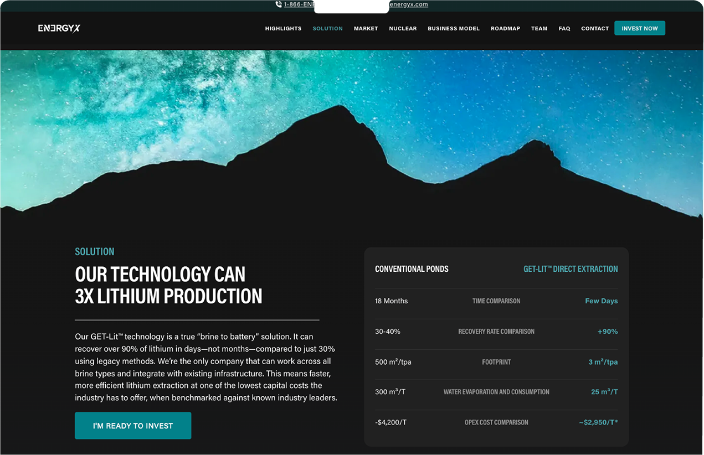Image resolution: width=704 pixels, height=455 pixels.
Task: Call the 1-866 phone number link
Action: point(299,4)
